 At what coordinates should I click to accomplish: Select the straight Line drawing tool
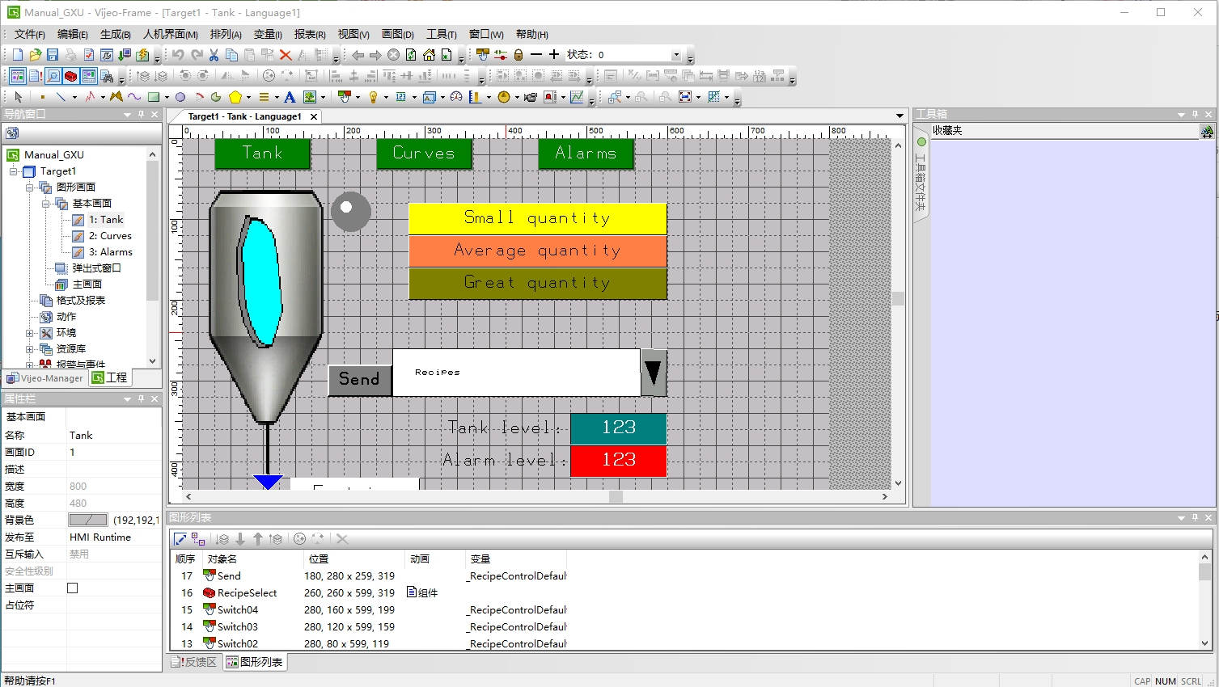[61, 97]
